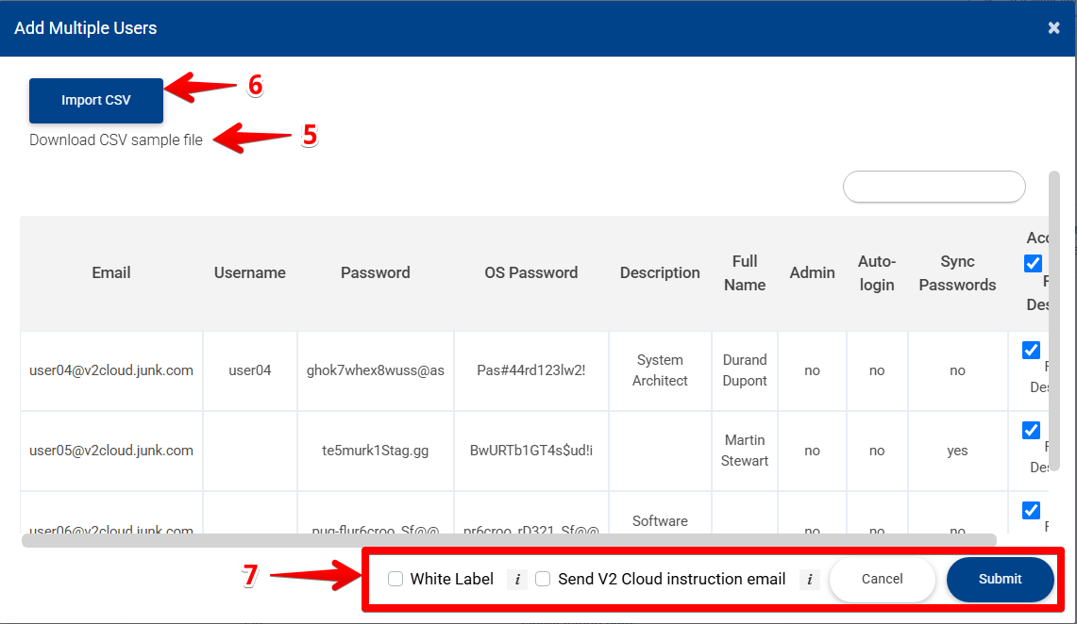Enable the White Label checkbox
Screen dimensions: 1077x624
395,579
